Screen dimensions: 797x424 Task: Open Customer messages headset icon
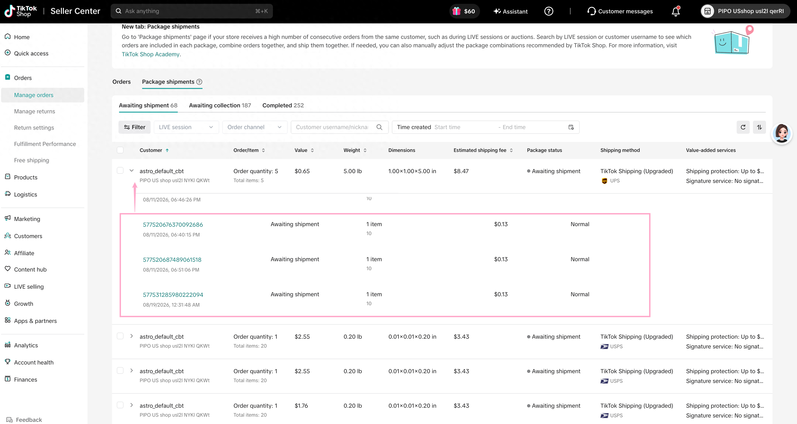620,11
